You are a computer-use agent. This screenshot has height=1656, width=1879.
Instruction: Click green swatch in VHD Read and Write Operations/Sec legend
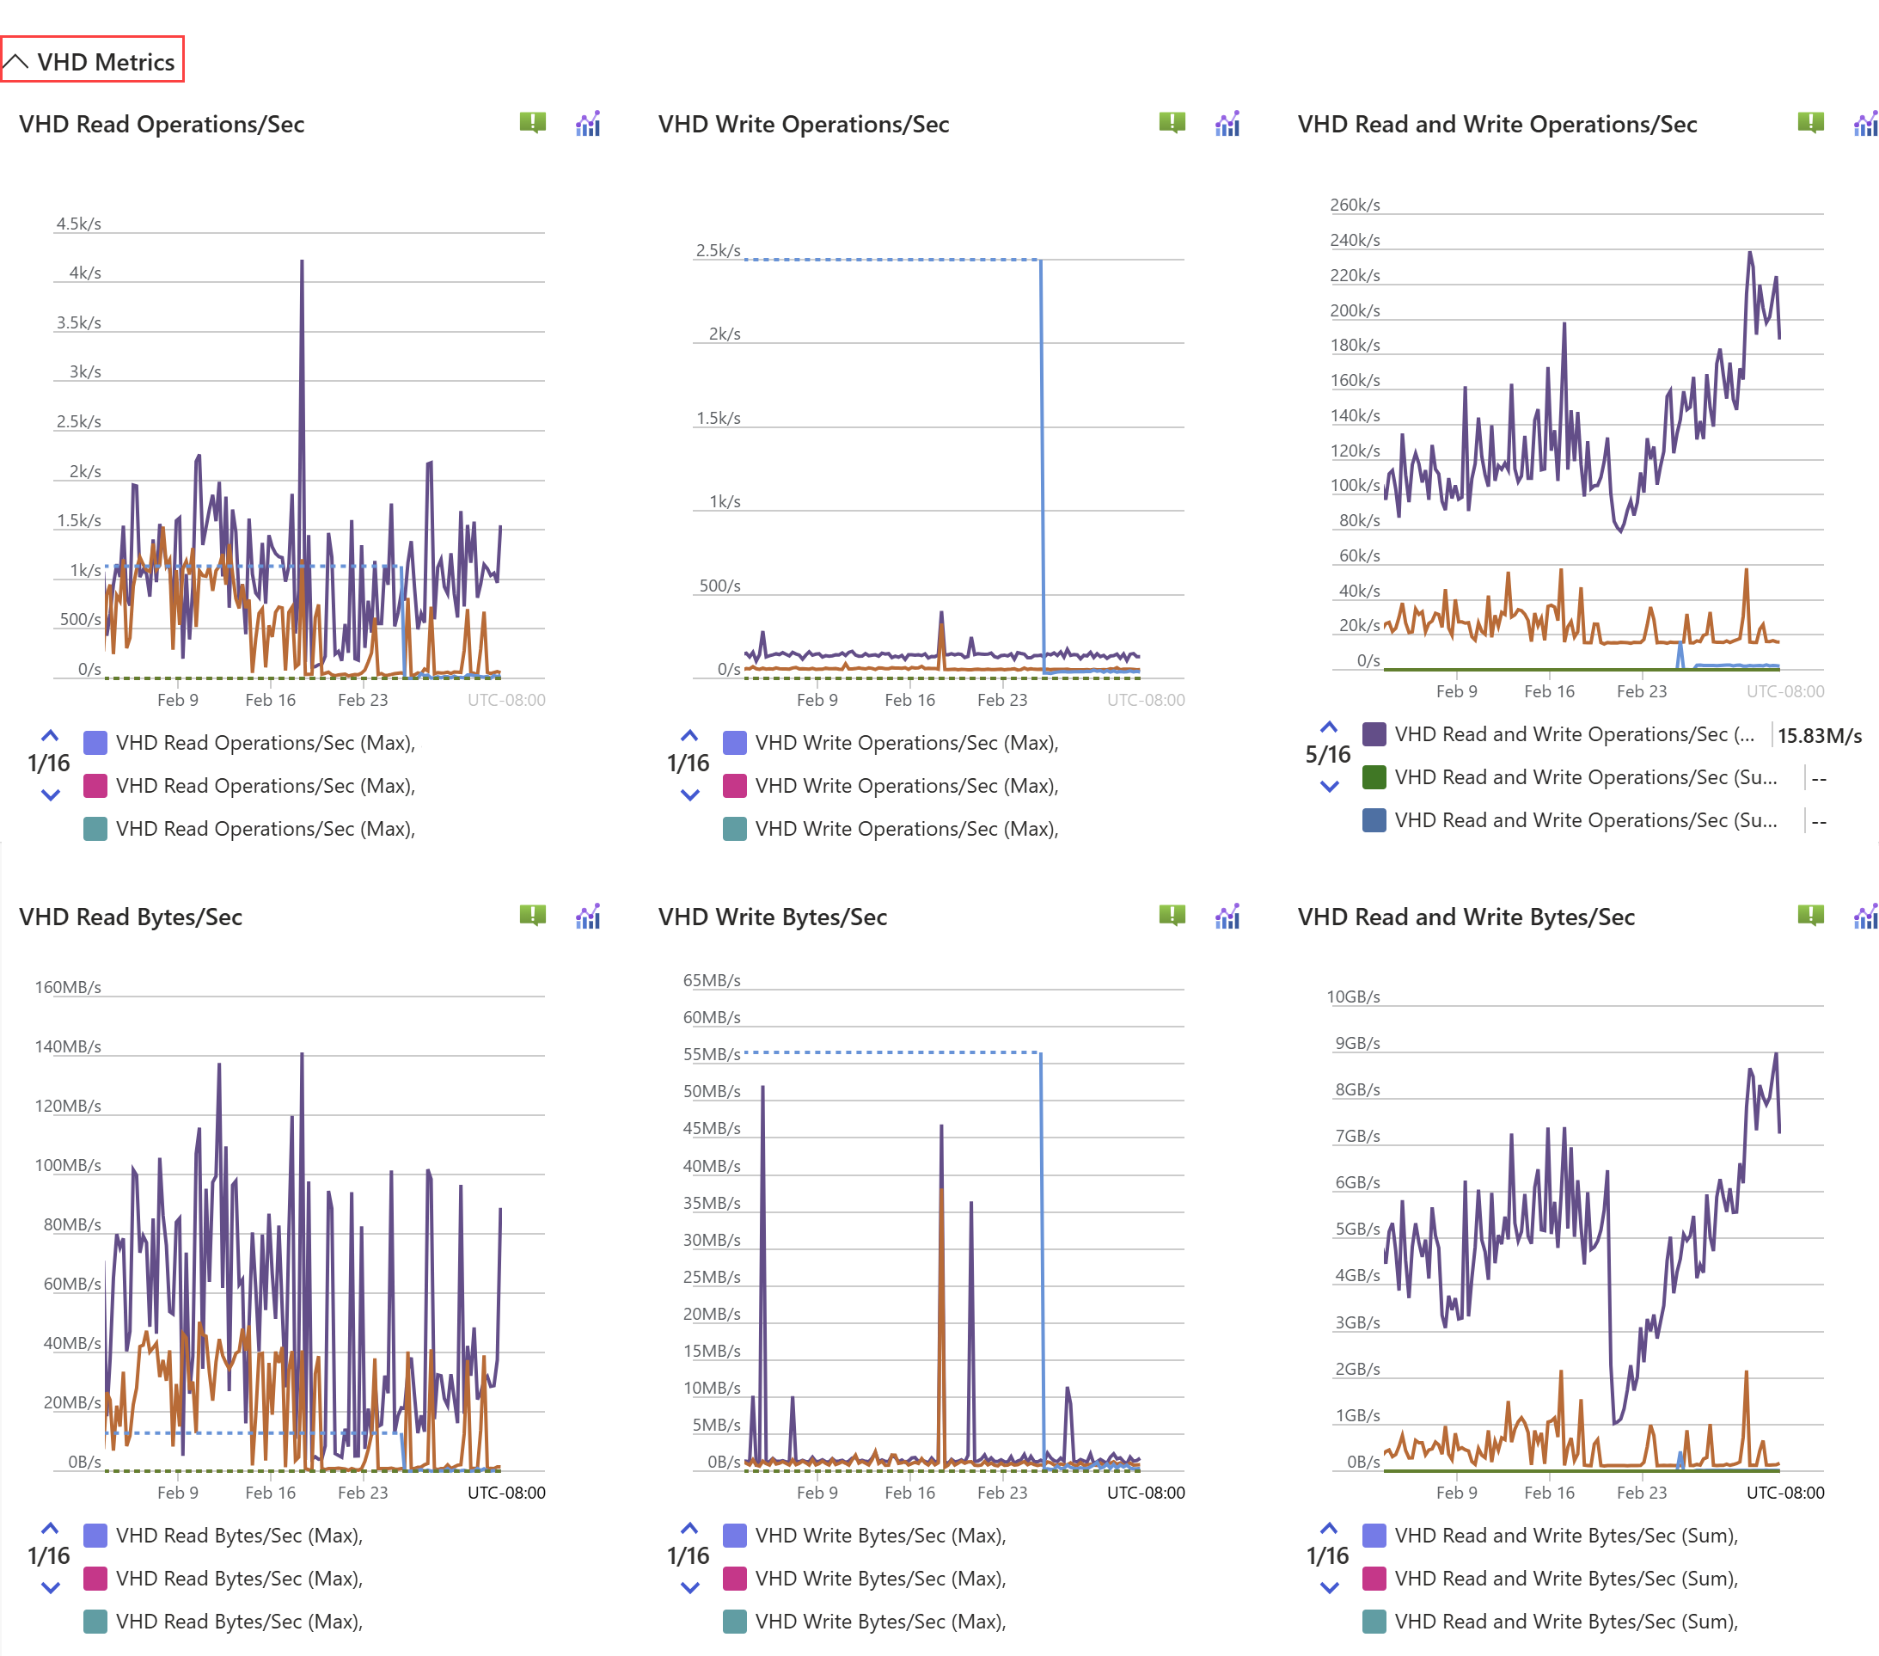[1374, 777]
